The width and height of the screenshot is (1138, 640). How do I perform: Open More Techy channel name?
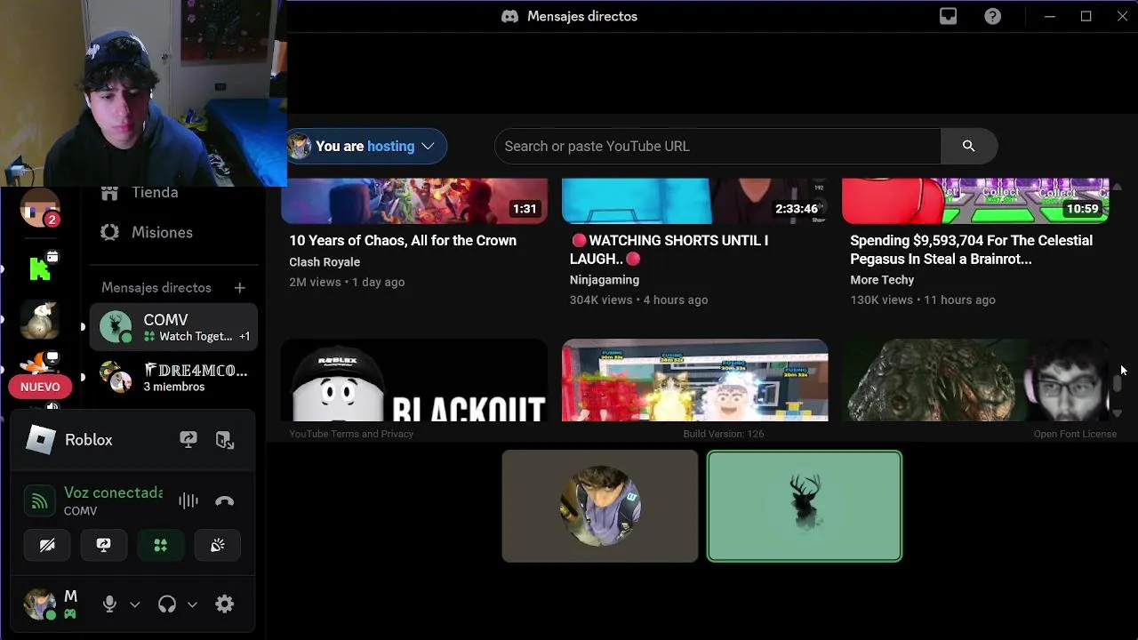(x=882, y=280)
